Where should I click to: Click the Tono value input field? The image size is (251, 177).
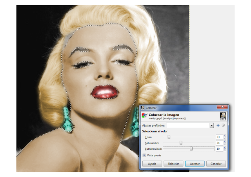pos(220,137)
